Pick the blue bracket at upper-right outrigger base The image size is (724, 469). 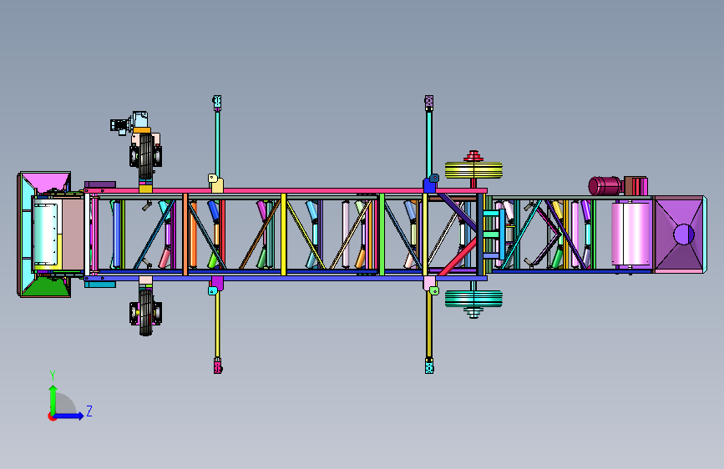click(x=430, y=185)
